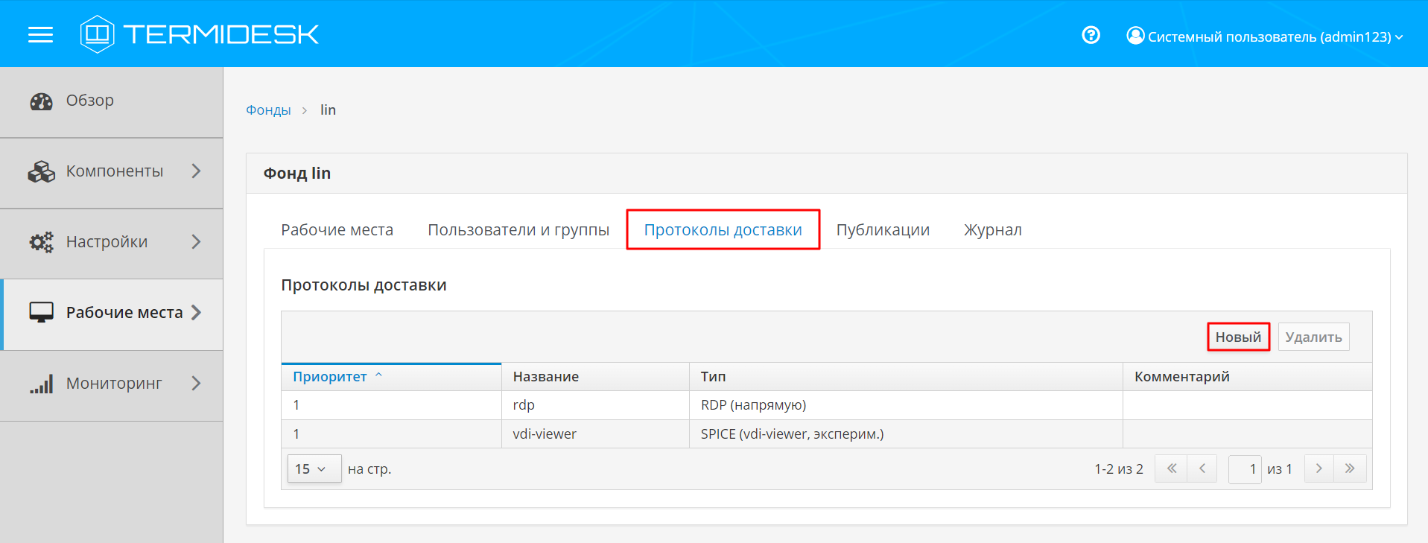Image resolution: width=1428 pixels, height=543 pixels.
Task: Expand the Компоненты sidebar chevron
Action: coord(196,171)
